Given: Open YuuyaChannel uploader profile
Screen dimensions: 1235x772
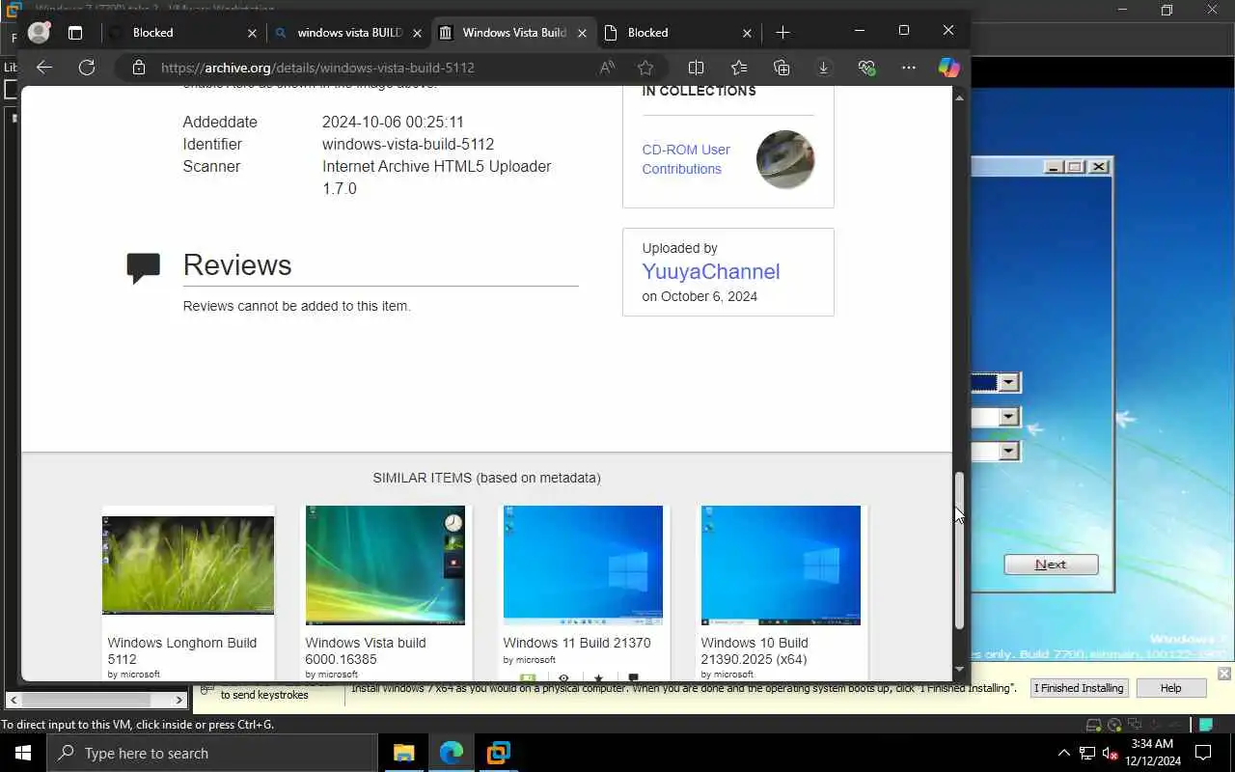Looking at the screenshot, I should tap(711, 272).
